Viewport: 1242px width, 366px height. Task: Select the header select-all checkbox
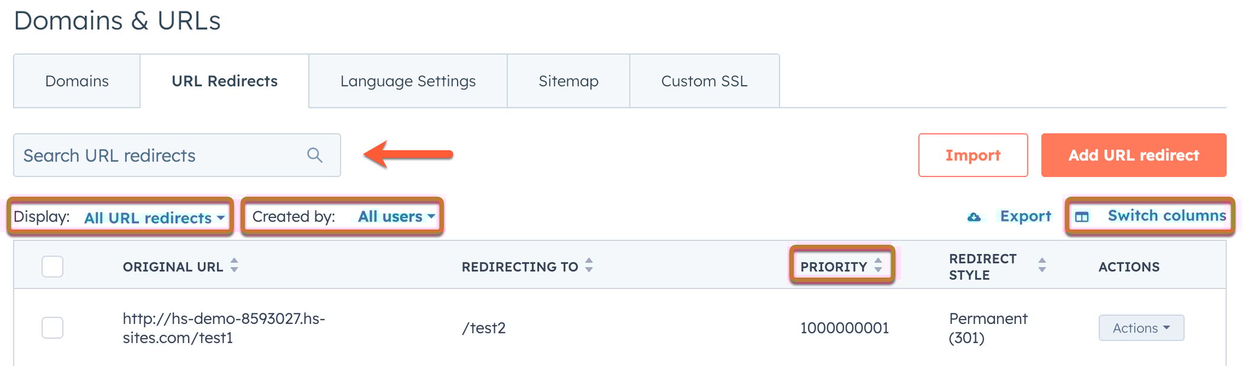[x=52, y=267]
